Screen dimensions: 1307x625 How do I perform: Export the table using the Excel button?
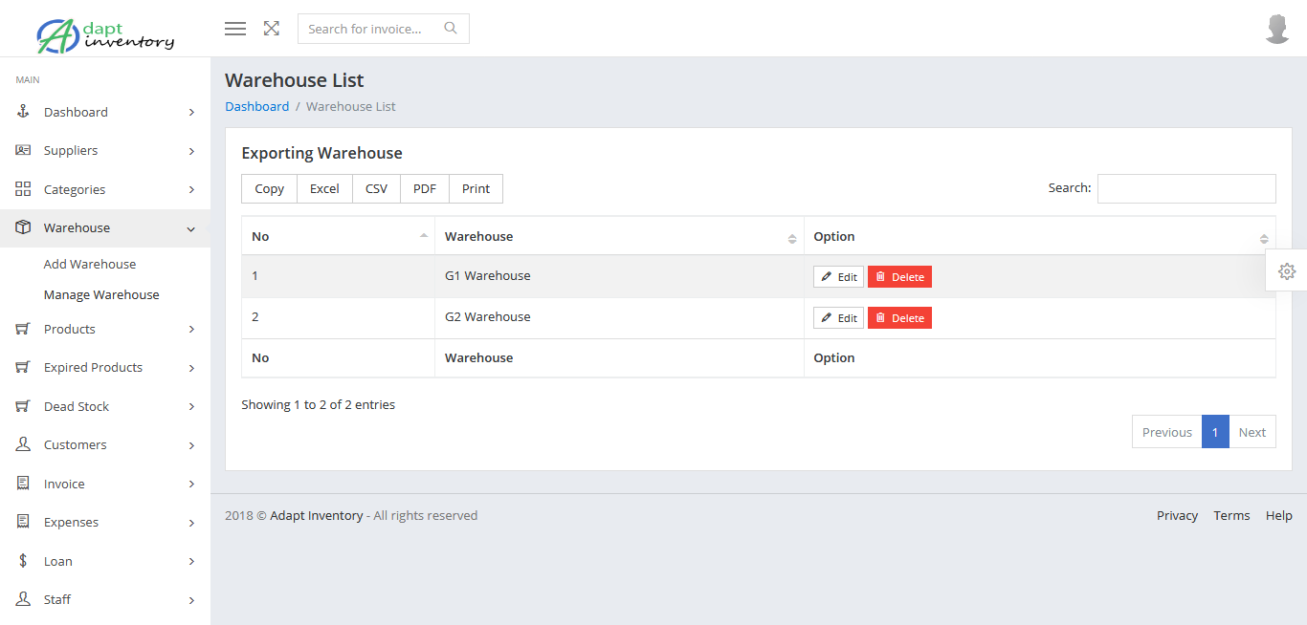click(x=324, y=189)
